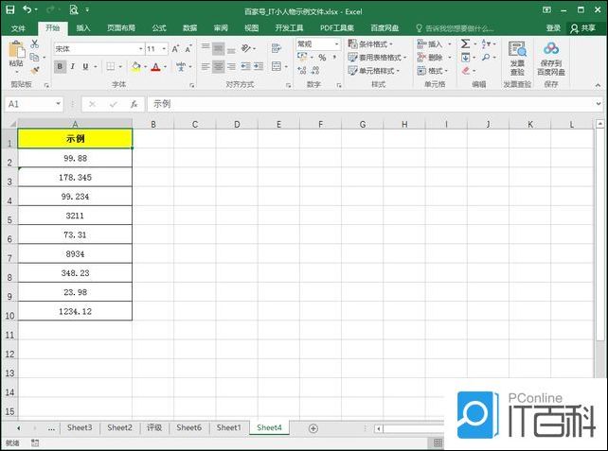Align text right
This screenshot has height=451, width=608.
coord(231,66)
